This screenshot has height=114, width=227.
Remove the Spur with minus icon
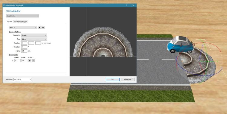[43, 27]
